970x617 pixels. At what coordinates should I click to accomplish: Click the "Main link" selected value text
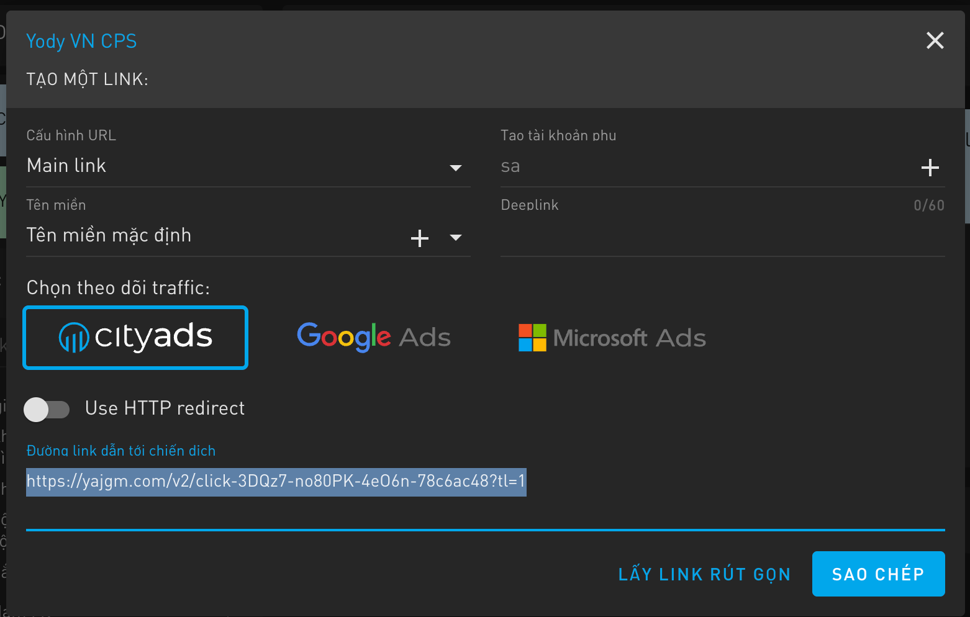(66, 166)
